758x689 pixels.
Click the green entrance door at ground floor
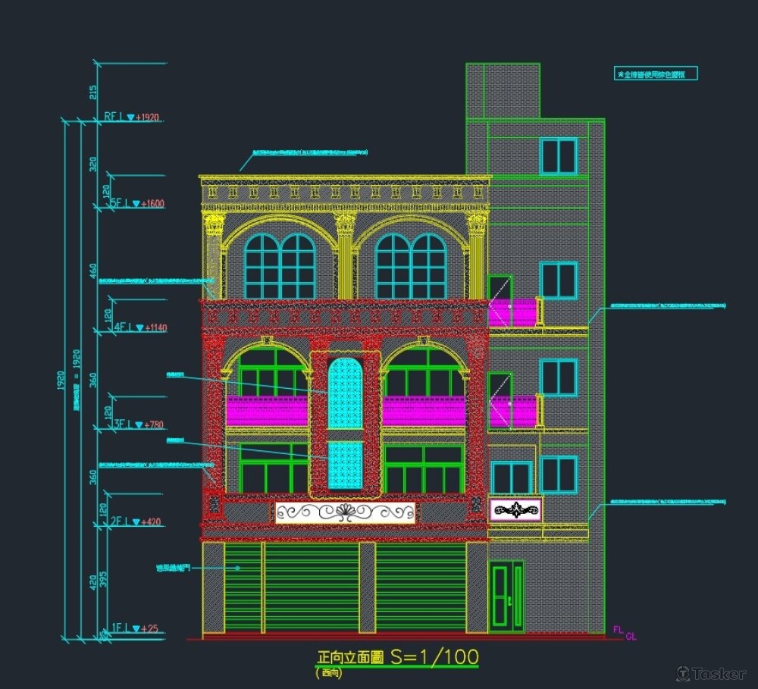506,595
